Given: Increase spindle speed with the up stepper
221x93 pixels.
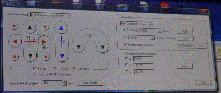Looking at the screenshot, I should click(65, 81).
